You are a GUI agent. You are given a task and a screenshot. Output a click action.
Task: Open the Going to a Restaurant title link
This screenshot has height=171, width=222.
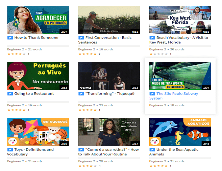coord(34,94)
